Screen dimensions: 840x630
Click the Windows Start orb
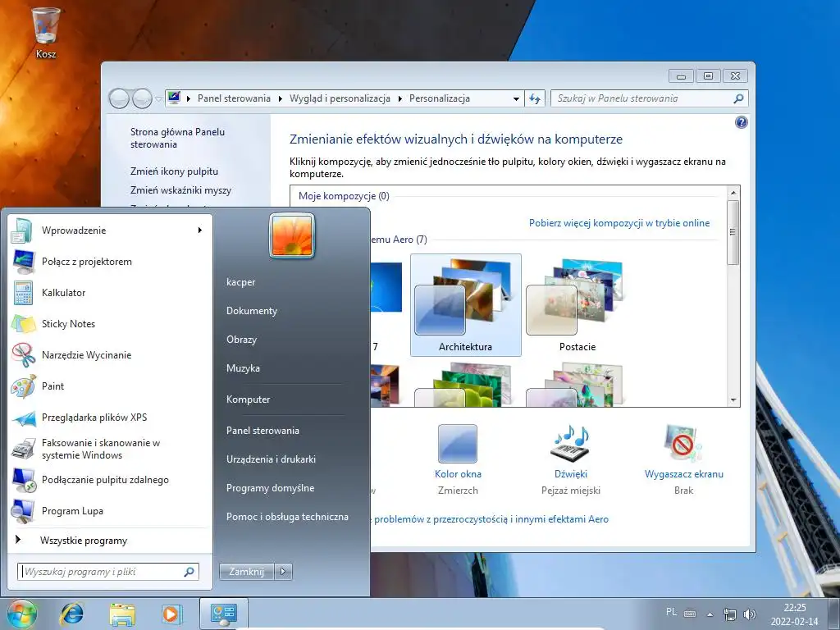pyautogui.click(x=21, y=614)
